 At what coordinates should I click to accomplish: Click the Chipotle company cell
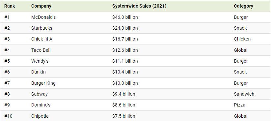[x=40, y=116]
